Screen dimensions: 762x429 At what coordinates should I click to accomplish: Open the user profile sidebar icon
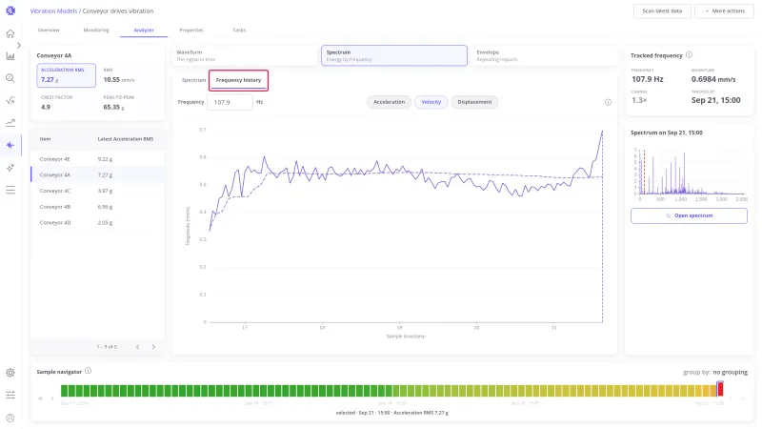click(10, 418)
